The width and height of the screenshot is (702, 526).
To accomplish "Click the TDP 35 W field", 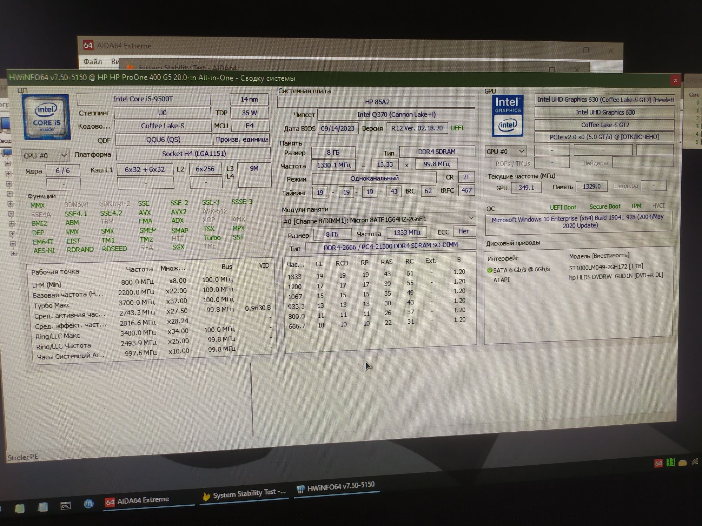I will (249, 113).
